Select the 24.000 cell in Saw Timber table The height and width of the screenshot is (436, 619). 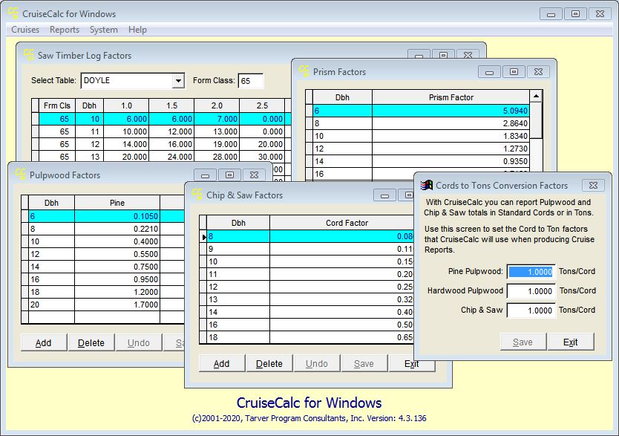pos(171,157)
